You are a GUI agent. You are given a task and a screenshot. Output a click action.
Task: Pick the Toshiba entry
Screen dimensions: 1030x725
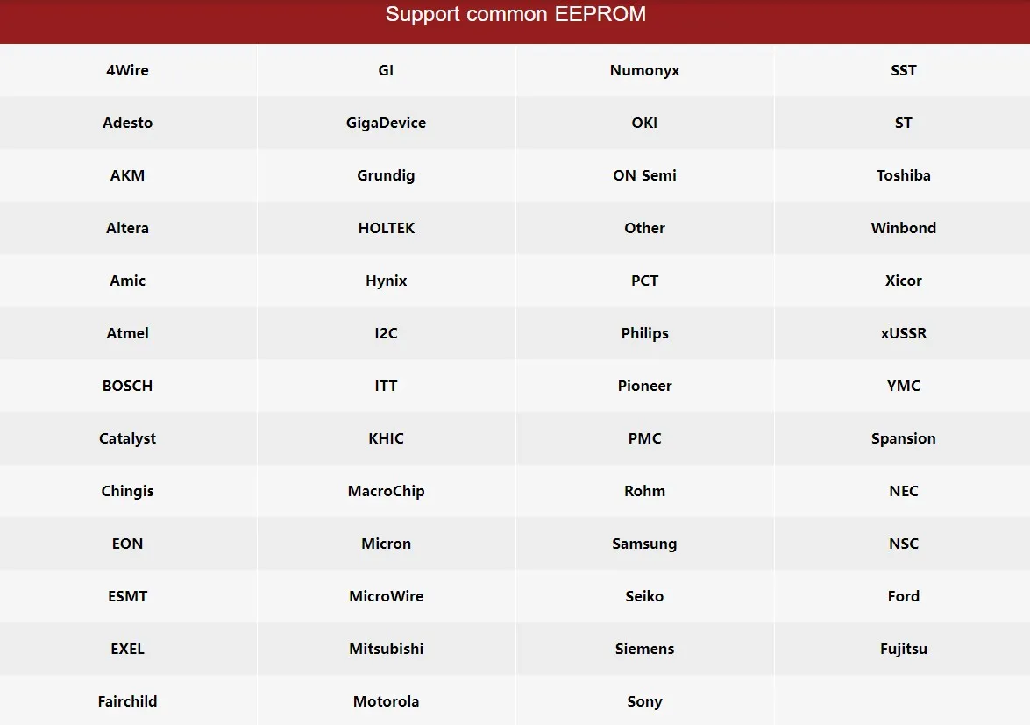point(903,175)
